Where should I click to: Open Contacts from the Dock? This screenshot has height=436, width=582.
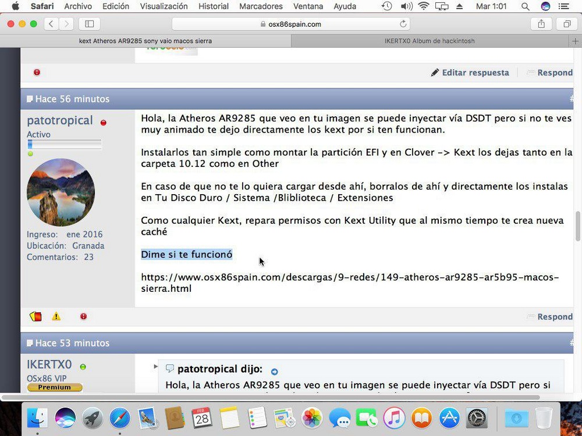pyautogui.click(x=175, y=417)
